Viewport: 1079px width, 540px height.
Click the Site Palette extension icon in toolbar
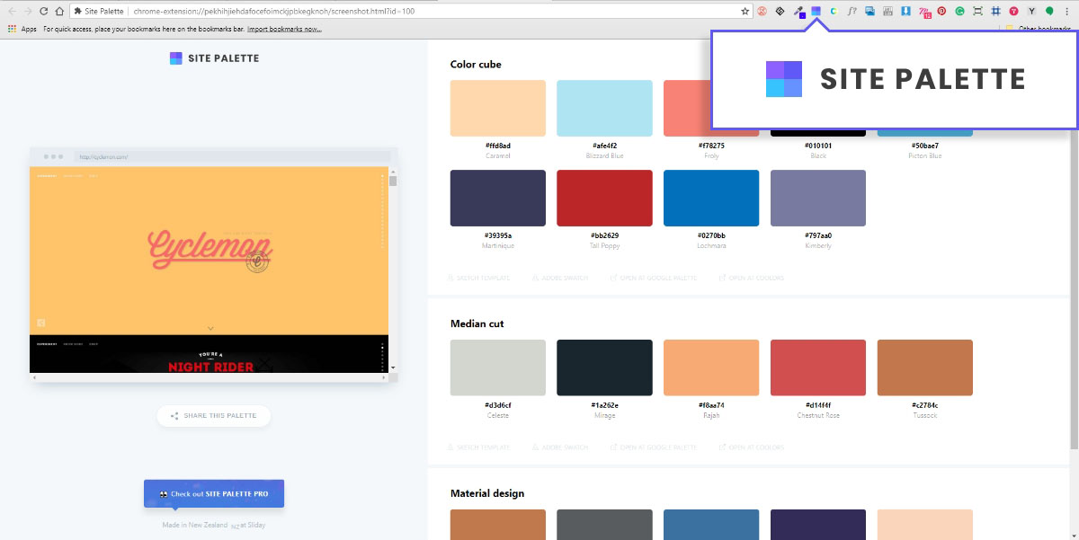tap(816, 12)
